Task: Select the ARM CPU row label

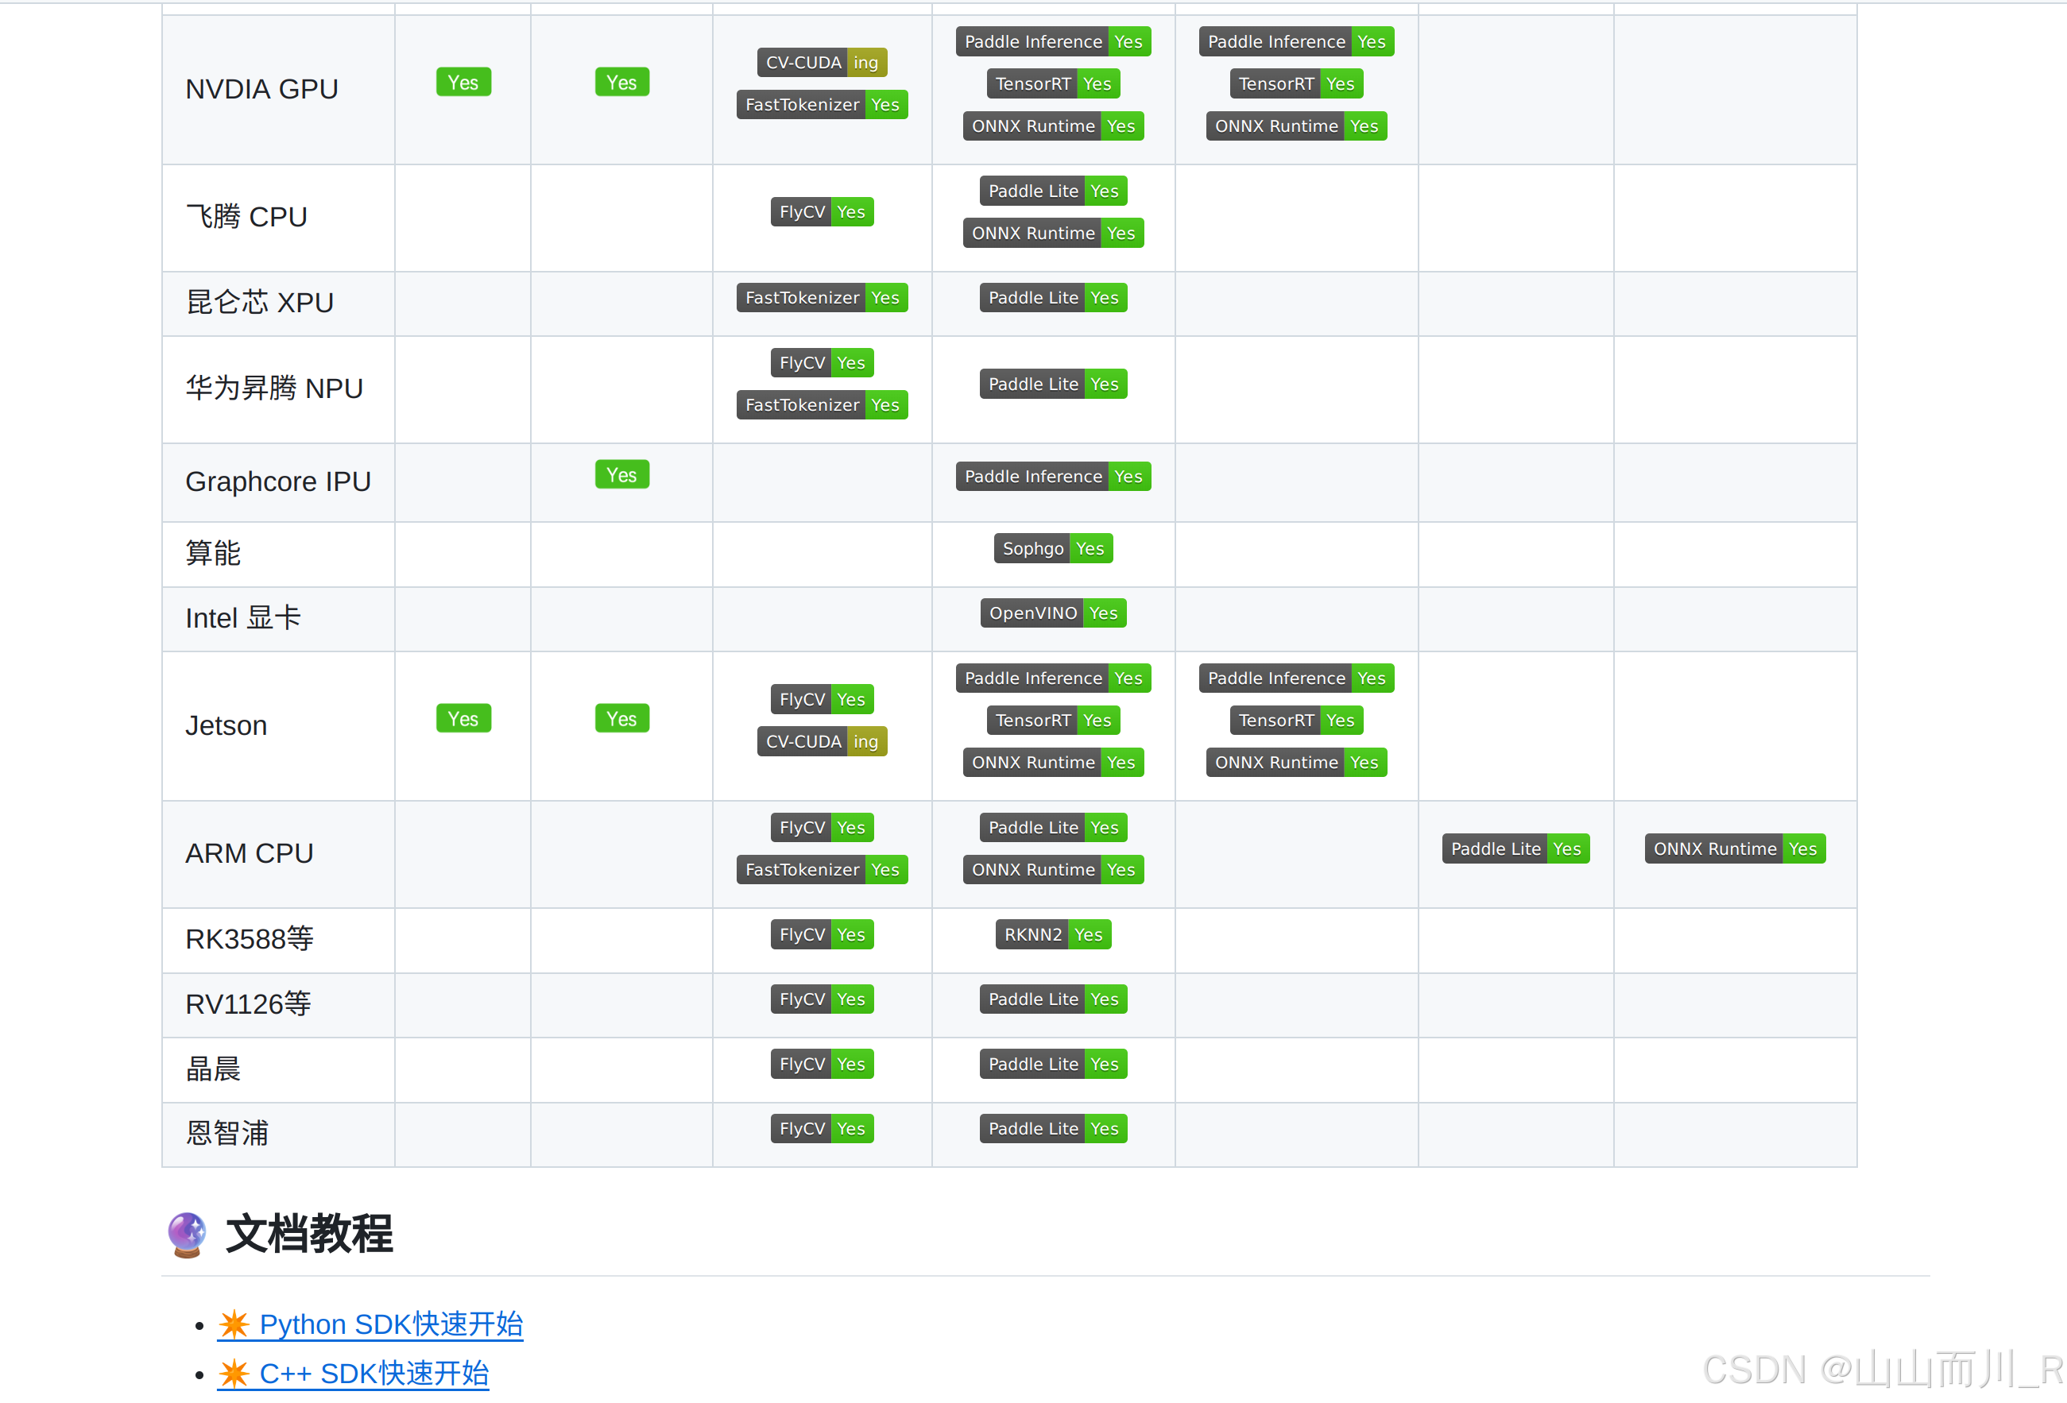Action: tap(249, 853)
